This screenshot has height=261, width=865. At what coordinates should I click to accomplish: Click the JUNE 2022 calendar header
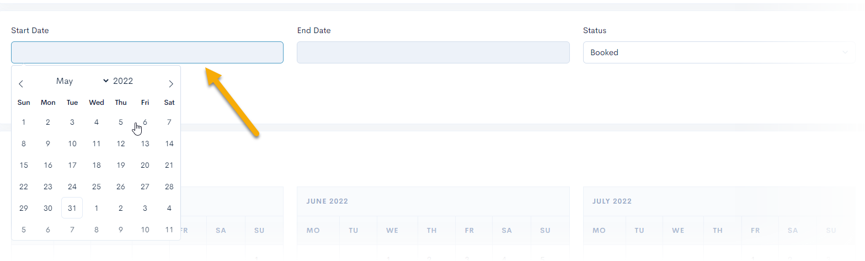tap(327, 201)
